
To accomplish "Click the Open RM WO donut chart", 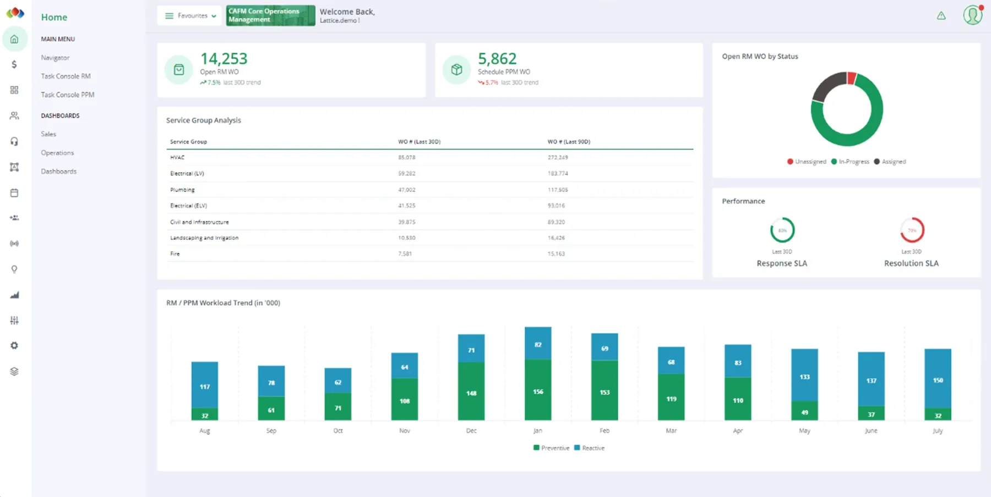I will tap(847, 109).
